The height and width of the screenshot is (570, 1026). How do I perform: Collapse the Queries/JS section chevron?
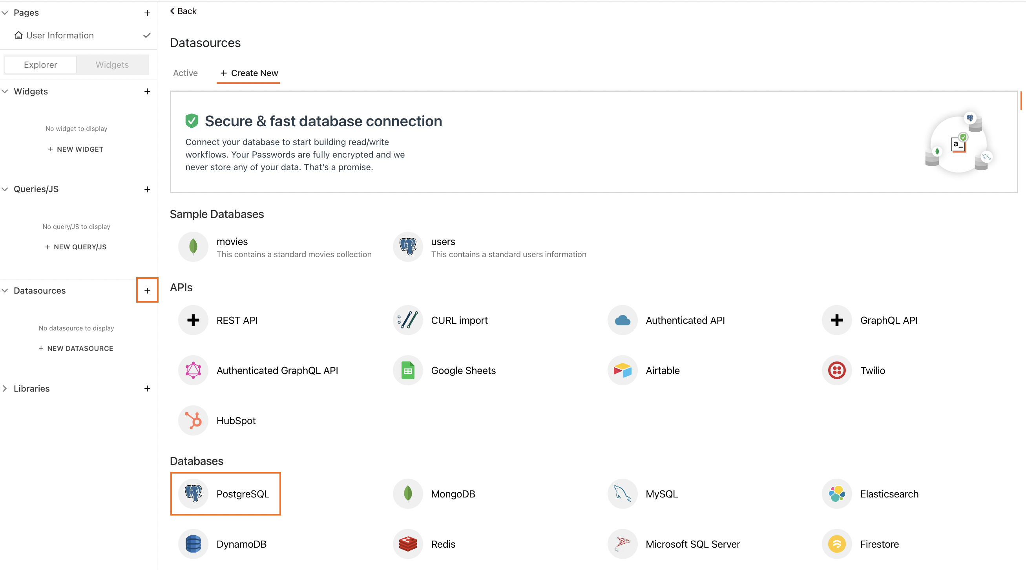(5, 189)
